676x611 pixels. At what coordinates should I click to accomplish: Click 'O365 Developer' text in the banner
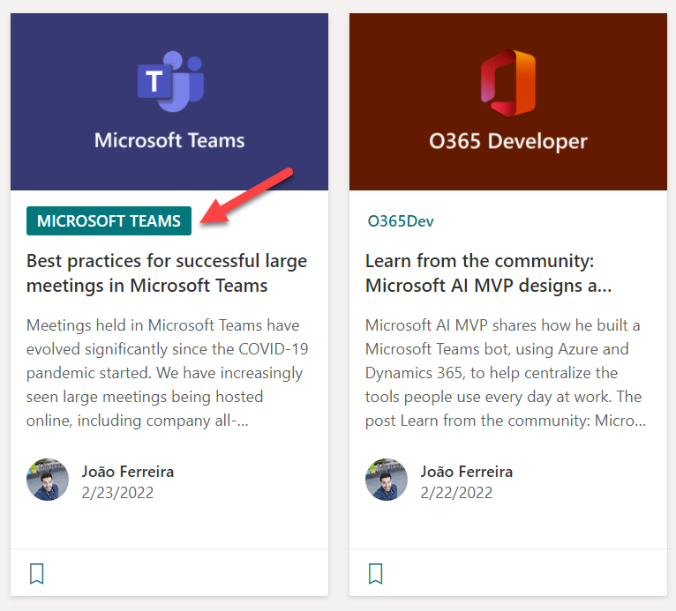pyautogui.click(x=508, y=140)
